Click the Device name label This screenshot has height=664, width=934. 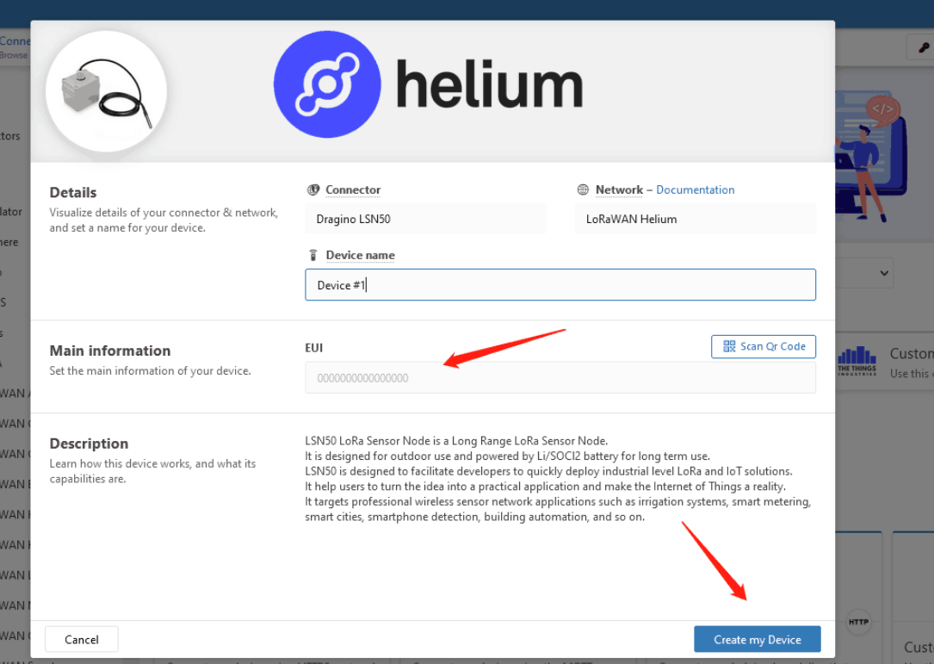(360, 255)
